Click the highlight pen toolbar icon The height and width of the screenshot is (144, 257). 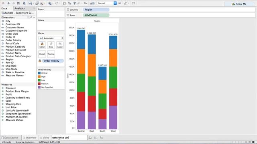coord(125,3)
